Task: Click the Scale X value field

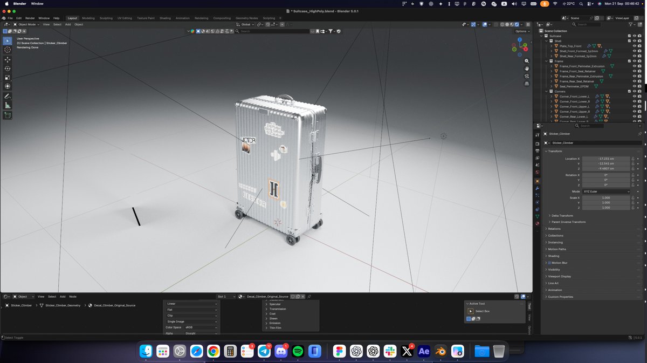Action: (x=606, y=198)
